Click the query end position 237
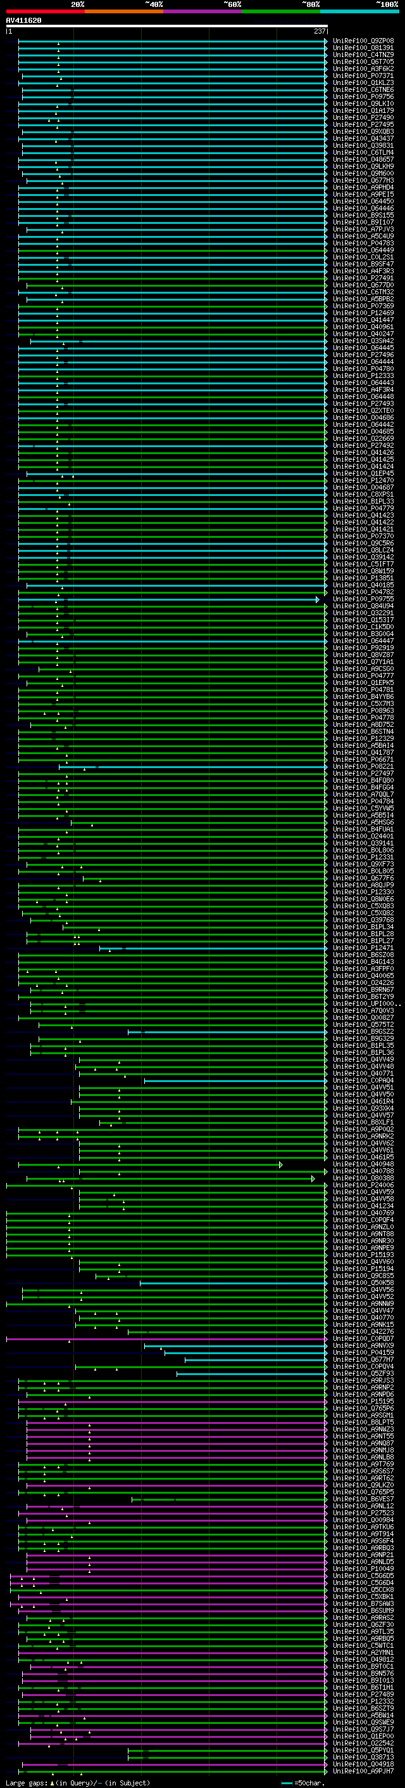 point(319,31)
